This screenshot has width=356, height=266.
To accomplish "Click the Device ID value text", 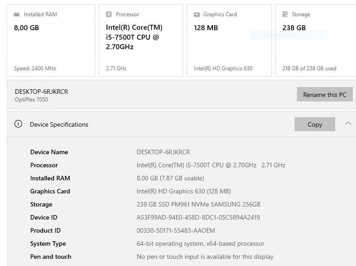I will 198,217.
